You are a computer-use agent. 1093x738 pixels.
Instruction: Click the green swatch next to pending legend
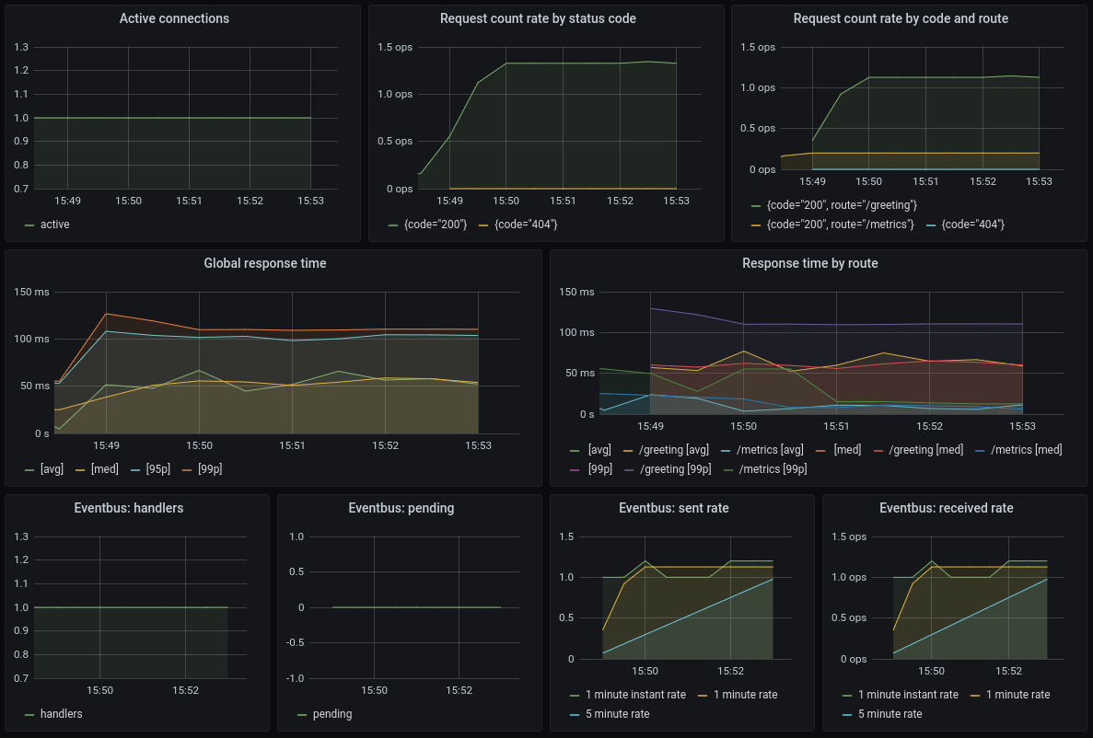(x=302, y=714)
